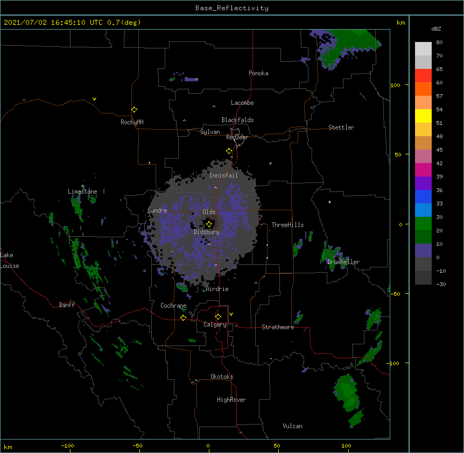
Task: Click the Stettler city label
Action: click(341, 128)
